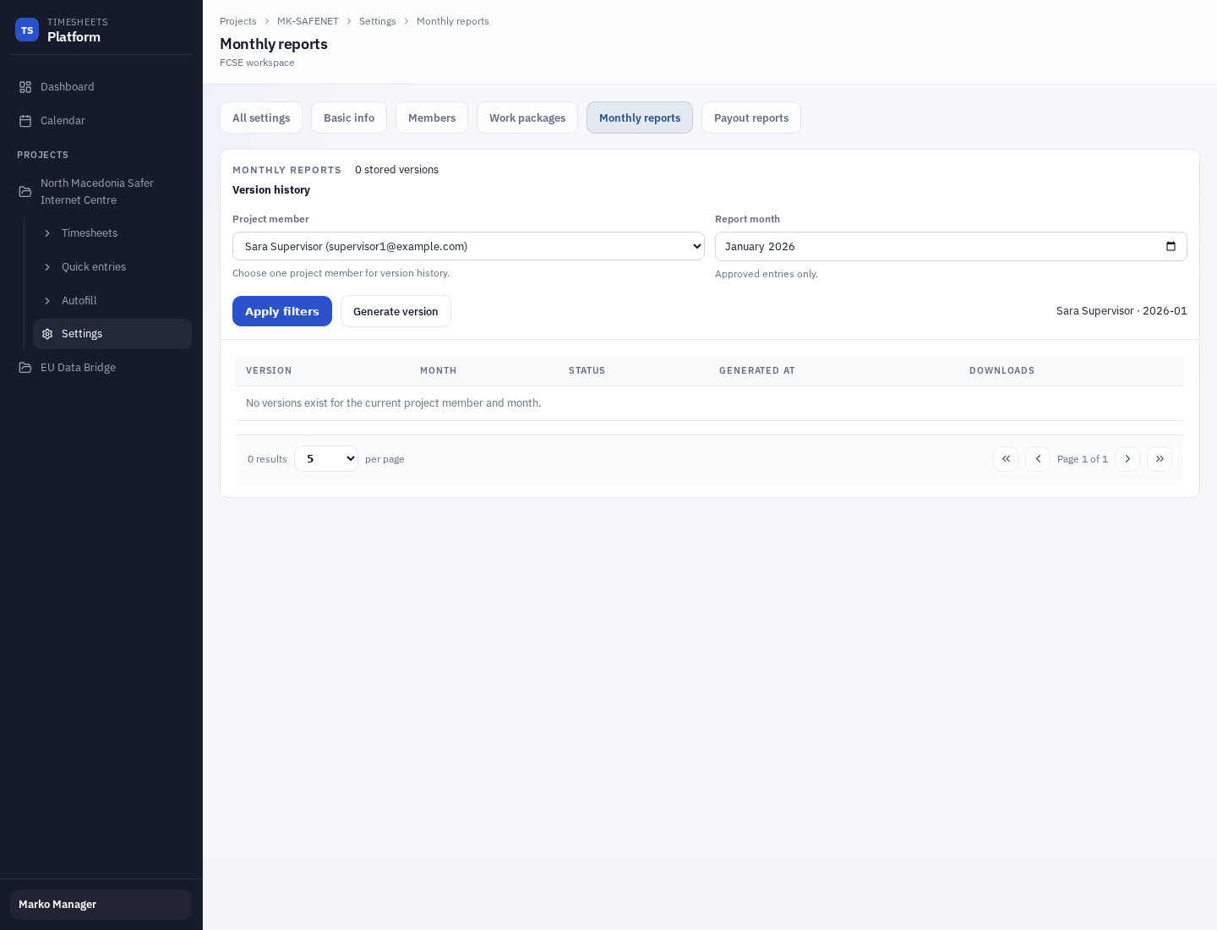The image size is (1217, 930).
Task: Click the first-page double-chevron pagination icon
Action: [1006, 459]
